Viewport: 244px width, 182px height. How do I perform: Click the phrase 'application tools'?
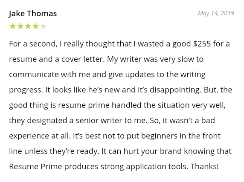[156, 167]
